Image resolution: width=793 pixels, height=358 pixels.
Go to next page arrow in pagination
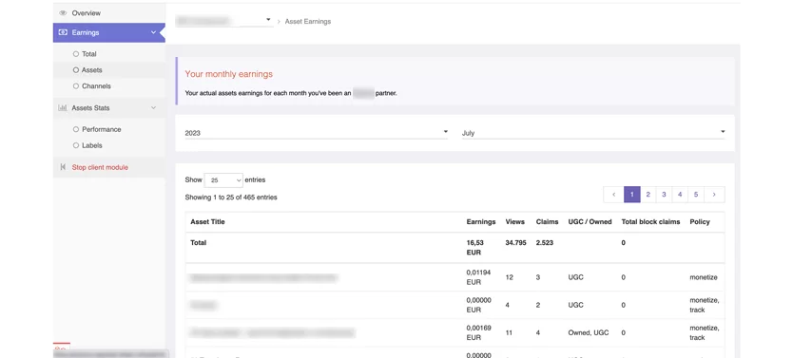click(714, 195)
